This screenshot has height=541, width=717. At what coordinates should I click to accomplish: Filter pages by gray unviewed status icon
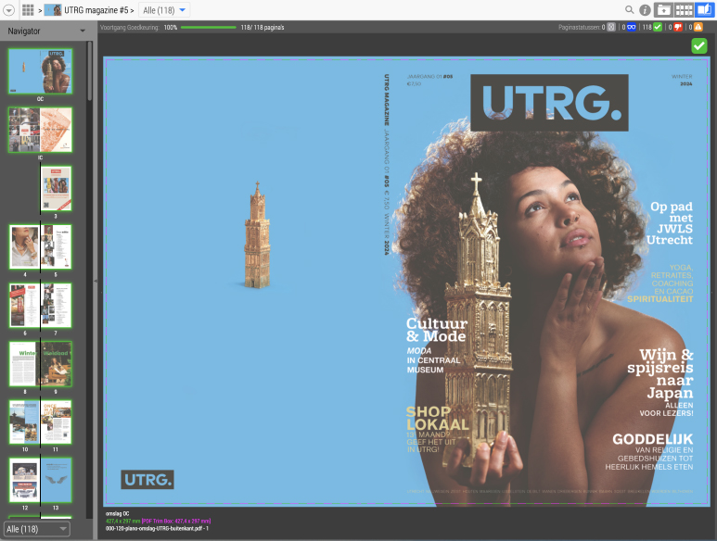[x=611, y=28]
